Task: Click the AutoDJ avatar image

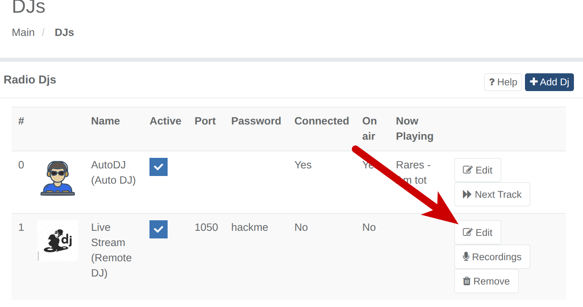Action: click(x=58, y=178)
